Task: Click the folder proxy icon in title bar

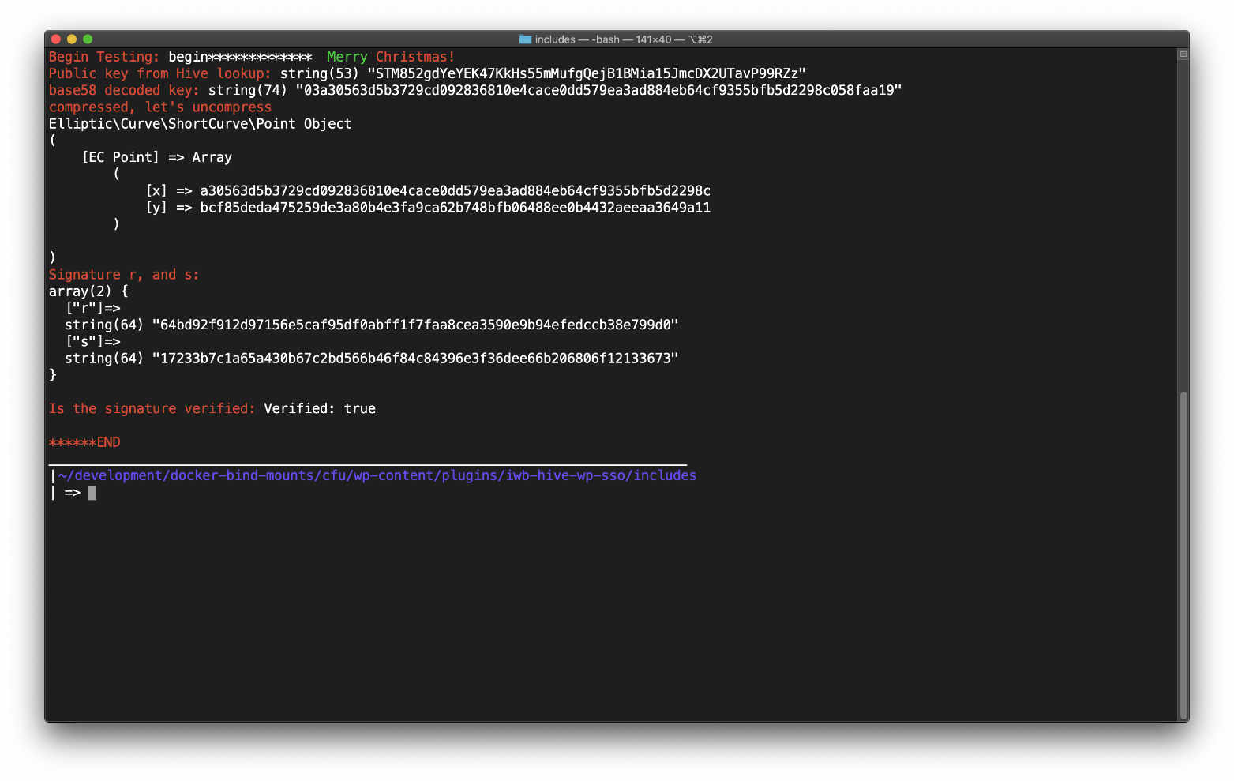Action: click(525, 39)
